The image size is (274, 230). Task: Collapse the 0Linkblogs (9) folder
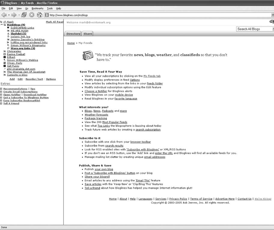pos(2,25)
